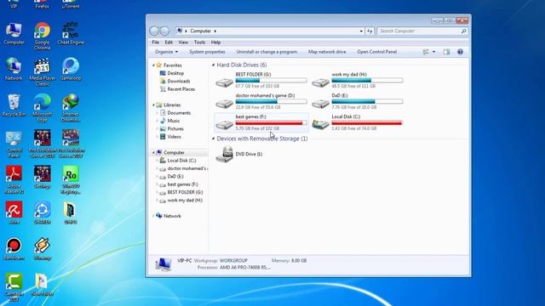This screenshot has width=545, height=306.
Task: Open SHAREit desktop shortcut
Action: 42,212
